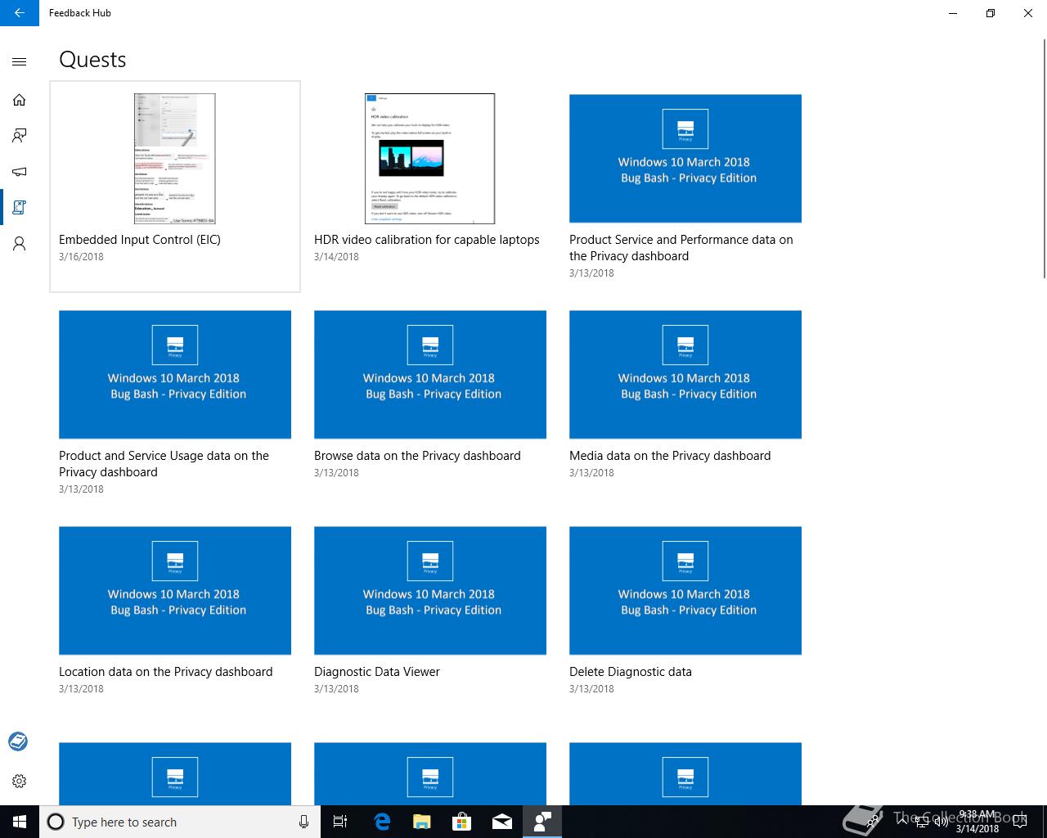Open Diagnostic Data Viewer tile

[430, 591]
